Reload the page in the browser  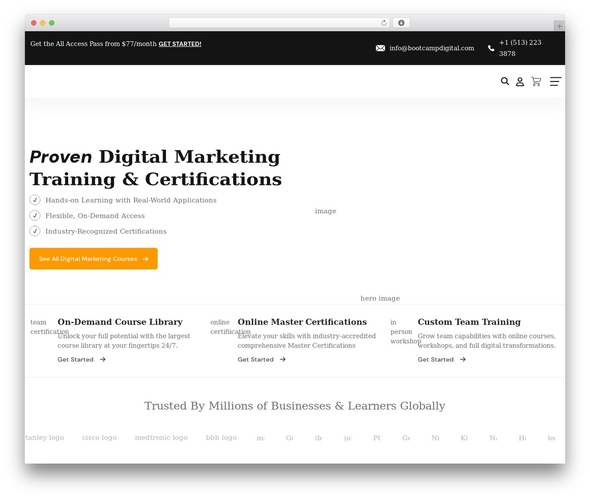(384, 23)
